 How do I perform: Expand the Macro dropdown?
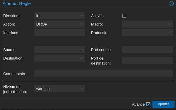pos(147,24)
